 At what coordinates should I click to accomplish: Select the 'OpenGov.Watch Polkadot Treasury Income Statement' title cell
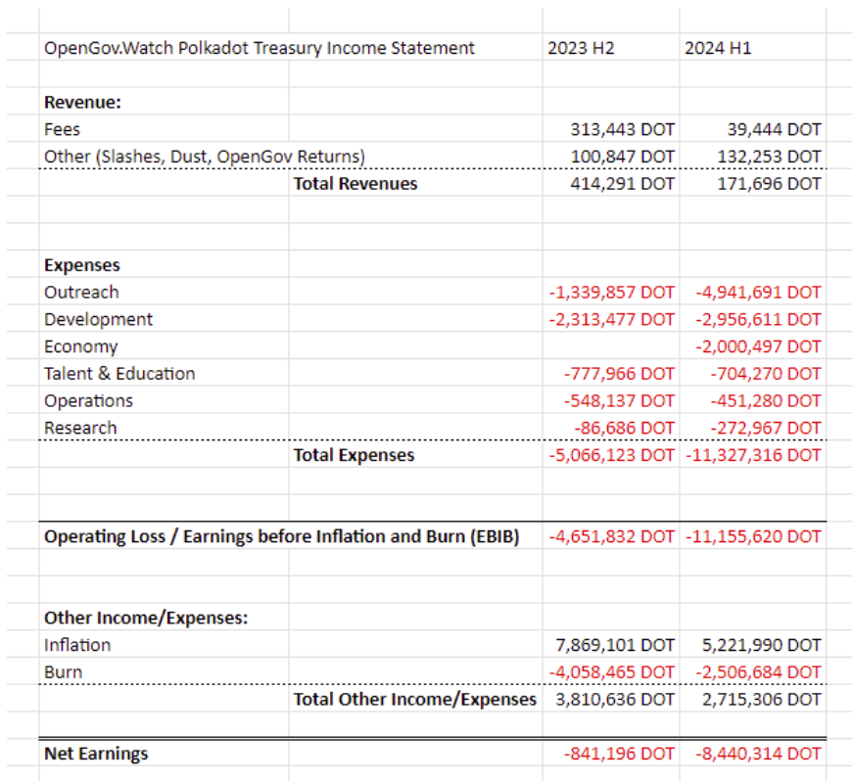(x=260, y=48)
